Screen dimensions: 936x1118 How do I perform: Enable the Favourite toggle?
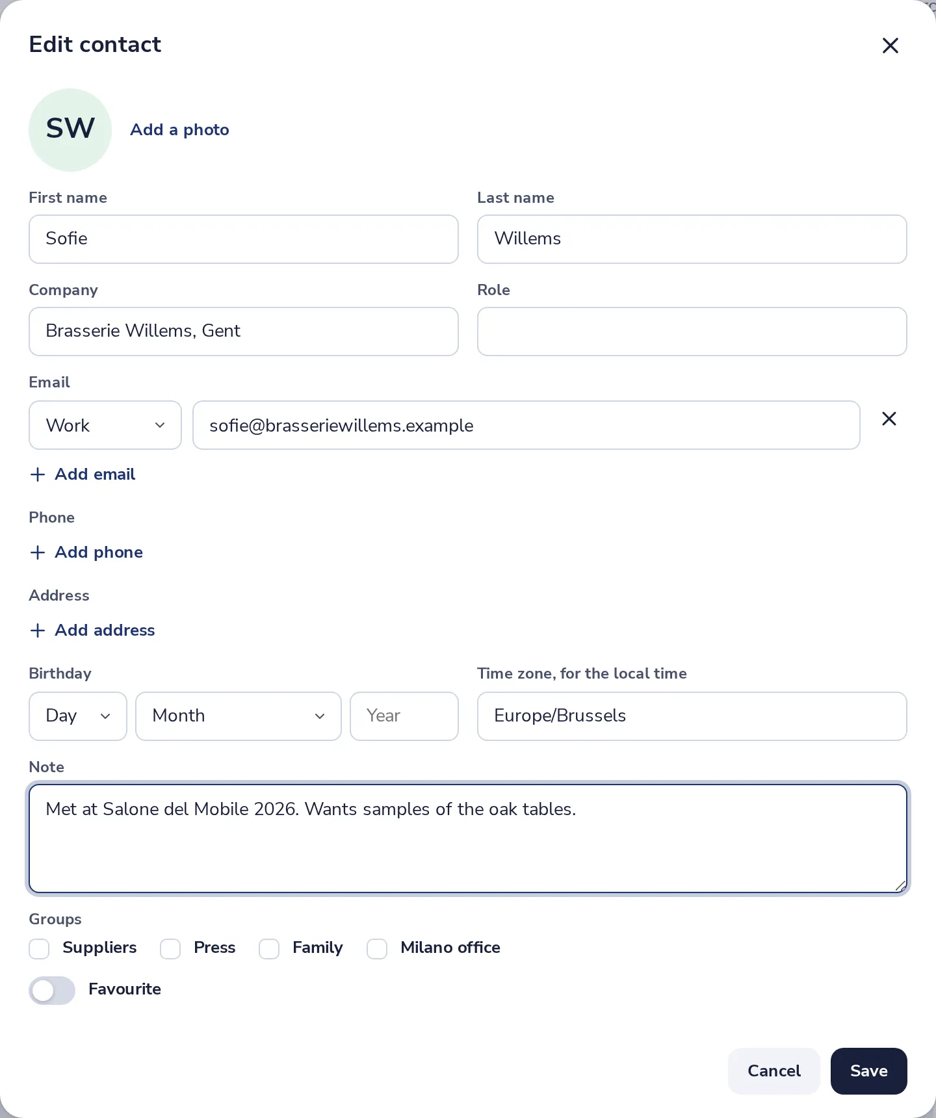52,990
